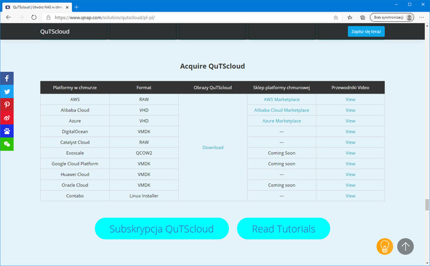Screen dimensions: 430x266
Task: Select the QuTScloud browser tab
Action: 37,8
